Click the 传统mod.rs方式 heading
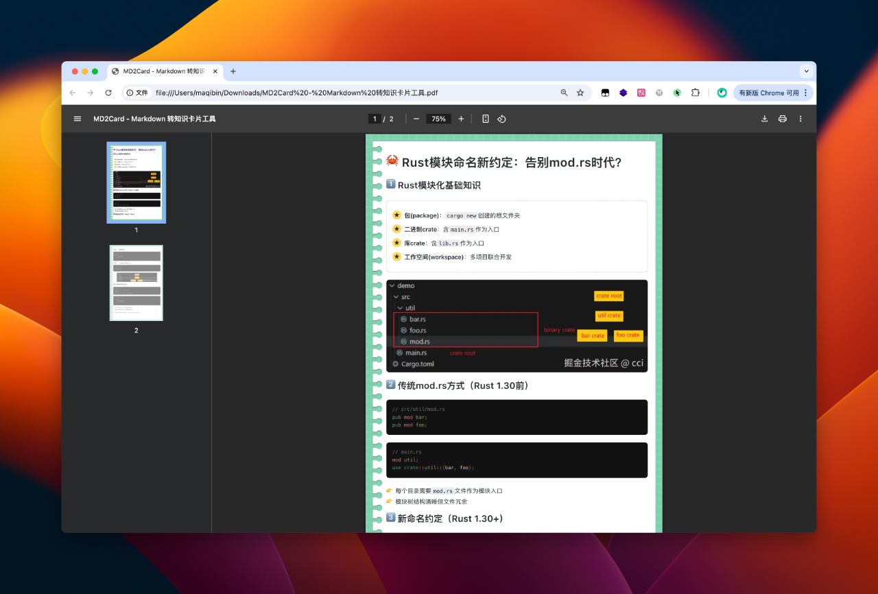 (458, 385)
